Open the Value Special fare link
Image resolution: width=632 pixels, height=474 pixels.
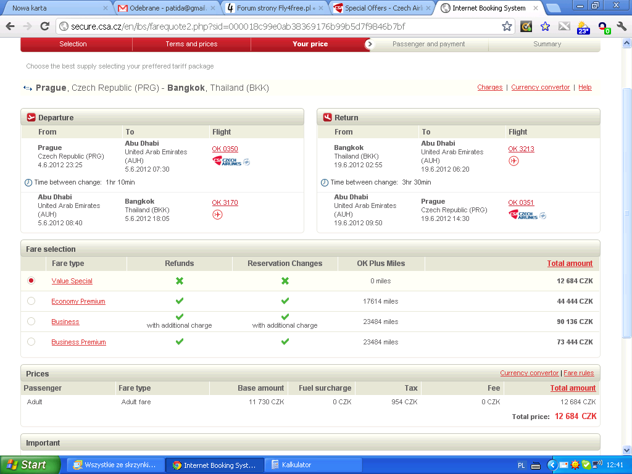coord(72,281)
